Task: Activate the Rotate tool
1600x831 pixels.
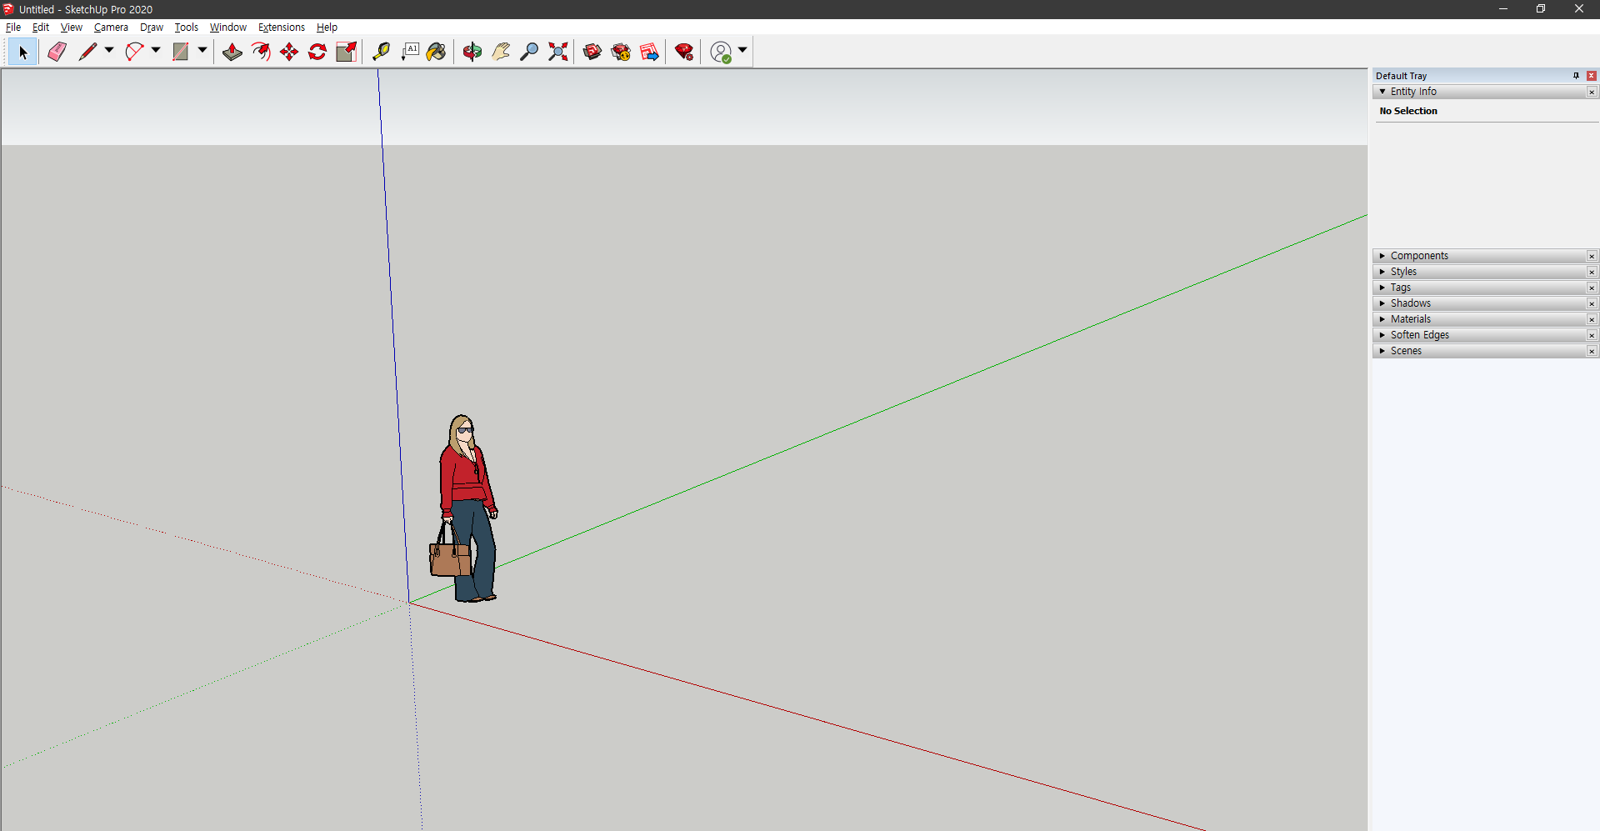Action: pyautogui.click(x=317, y=52)
